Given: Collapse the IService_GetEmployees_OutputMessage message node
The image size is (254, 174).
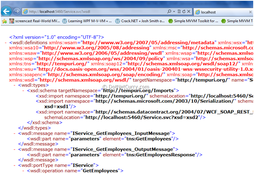Looking at the screenshot, I should [15, 149].
